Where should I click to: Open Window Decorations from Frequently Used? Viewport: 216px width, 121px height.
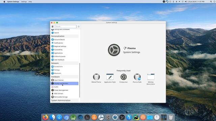coord(151,79)
